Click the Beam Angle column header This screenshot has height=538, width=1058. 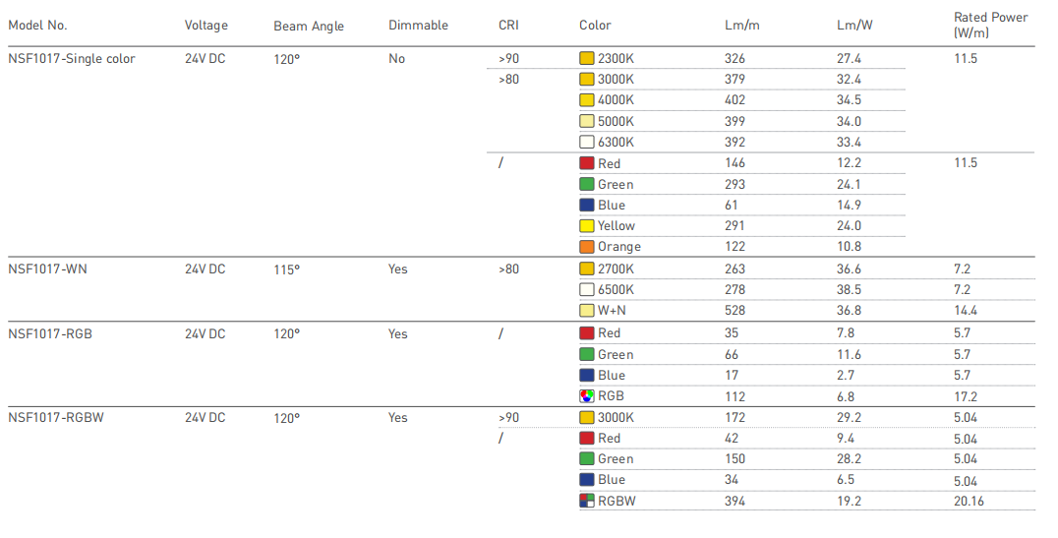point(309,26)
